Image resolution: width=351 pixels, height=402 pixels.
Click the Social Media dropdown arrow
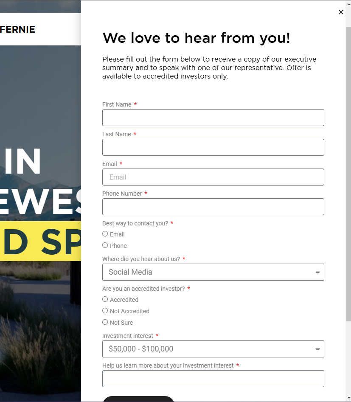317,272
